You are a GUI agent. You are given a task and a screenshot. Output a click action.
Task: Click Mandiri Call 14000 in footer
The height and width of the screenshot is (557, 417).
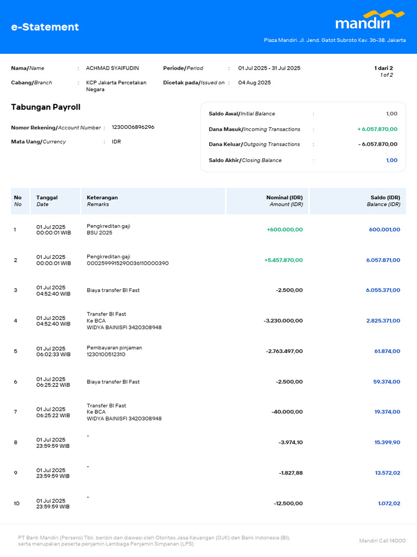[382, 541]
